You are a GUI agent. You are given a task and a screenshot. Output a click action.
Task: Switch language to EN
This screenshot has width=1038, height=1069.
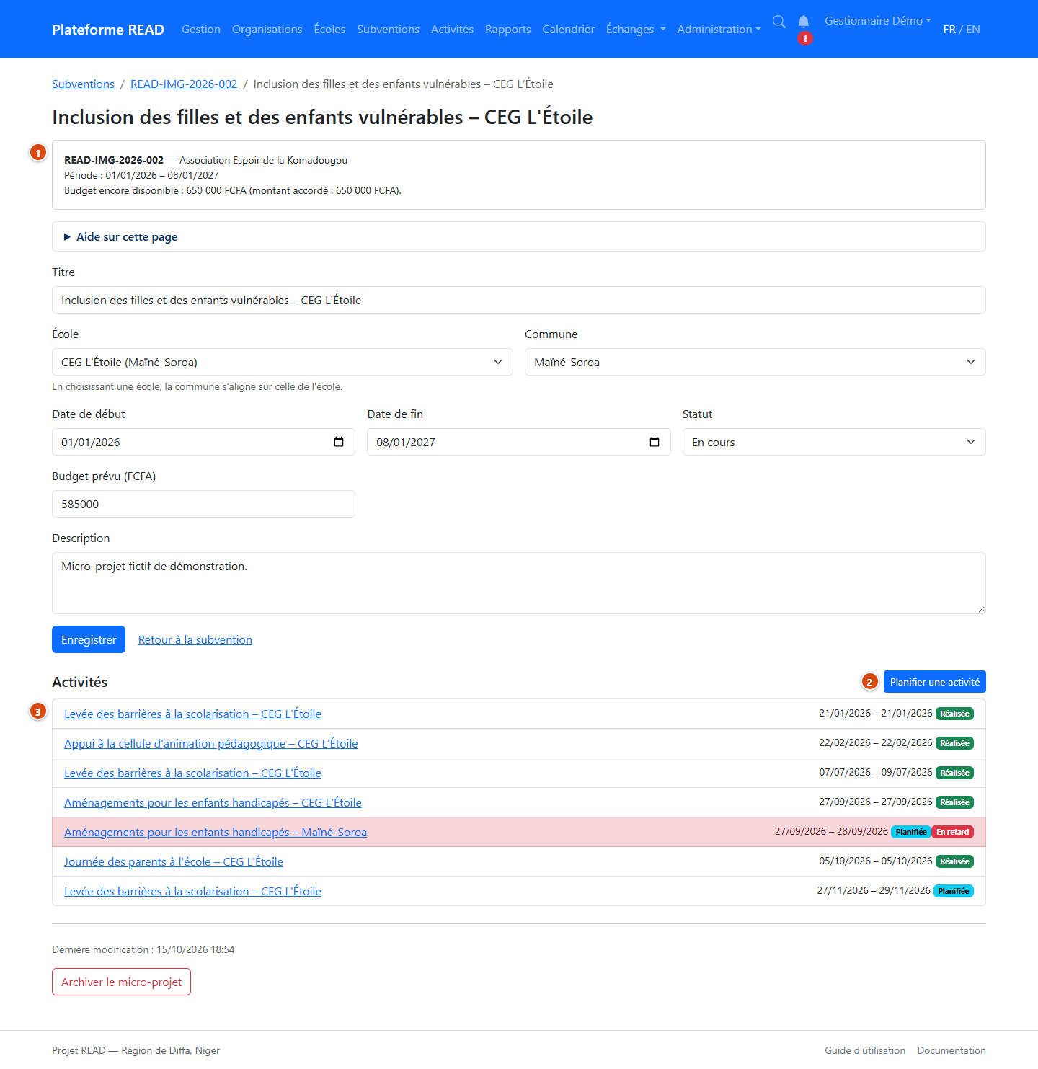(973, 30)
